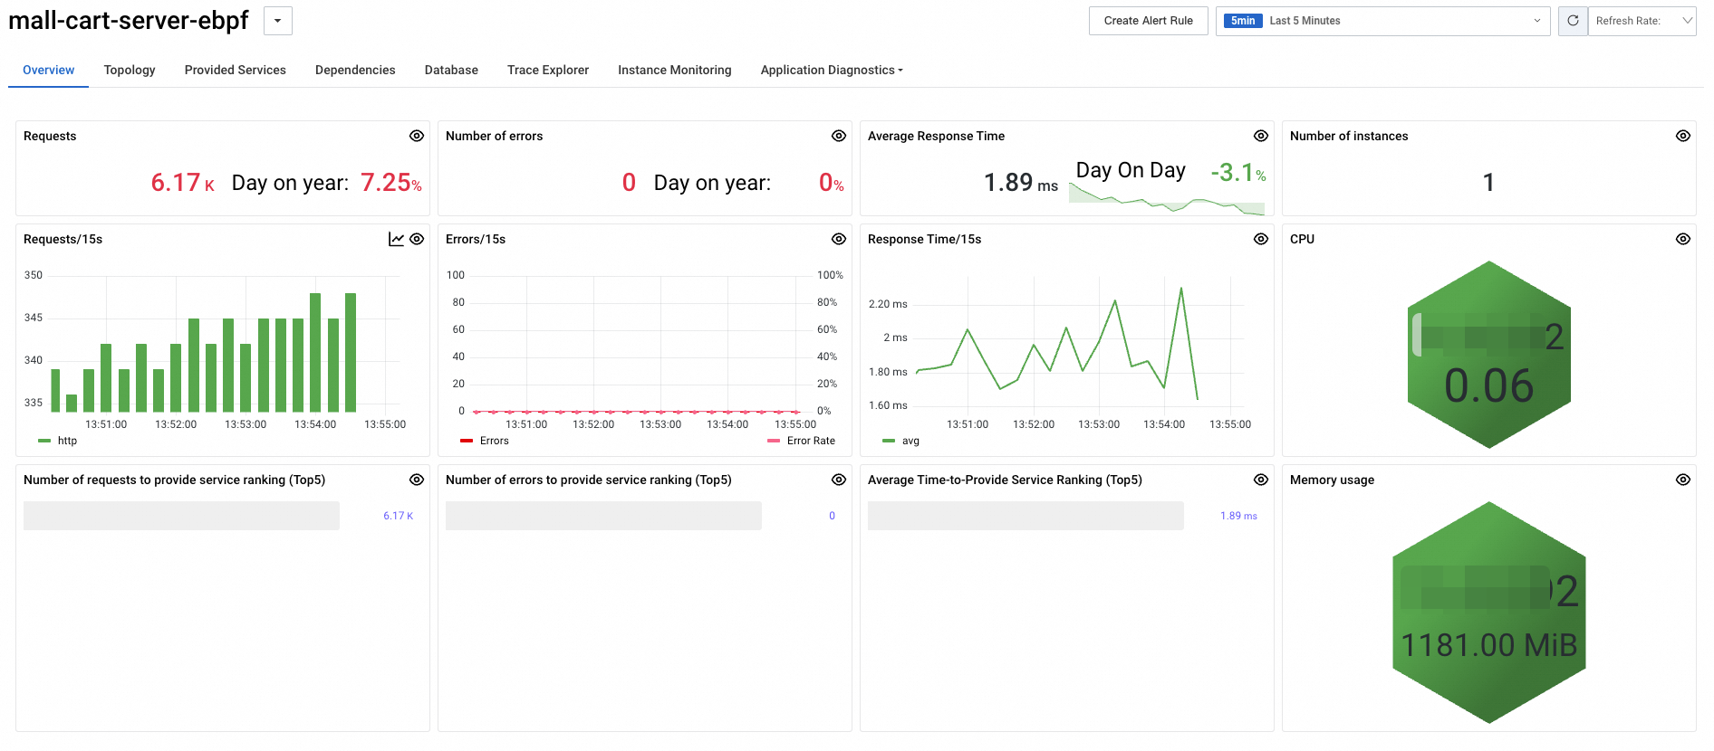Image resolution: width=1714 pixels, height=751 pixels.
Task: Click eye icon on Average Response Time panel
Action: click(x=1261, y=136)
